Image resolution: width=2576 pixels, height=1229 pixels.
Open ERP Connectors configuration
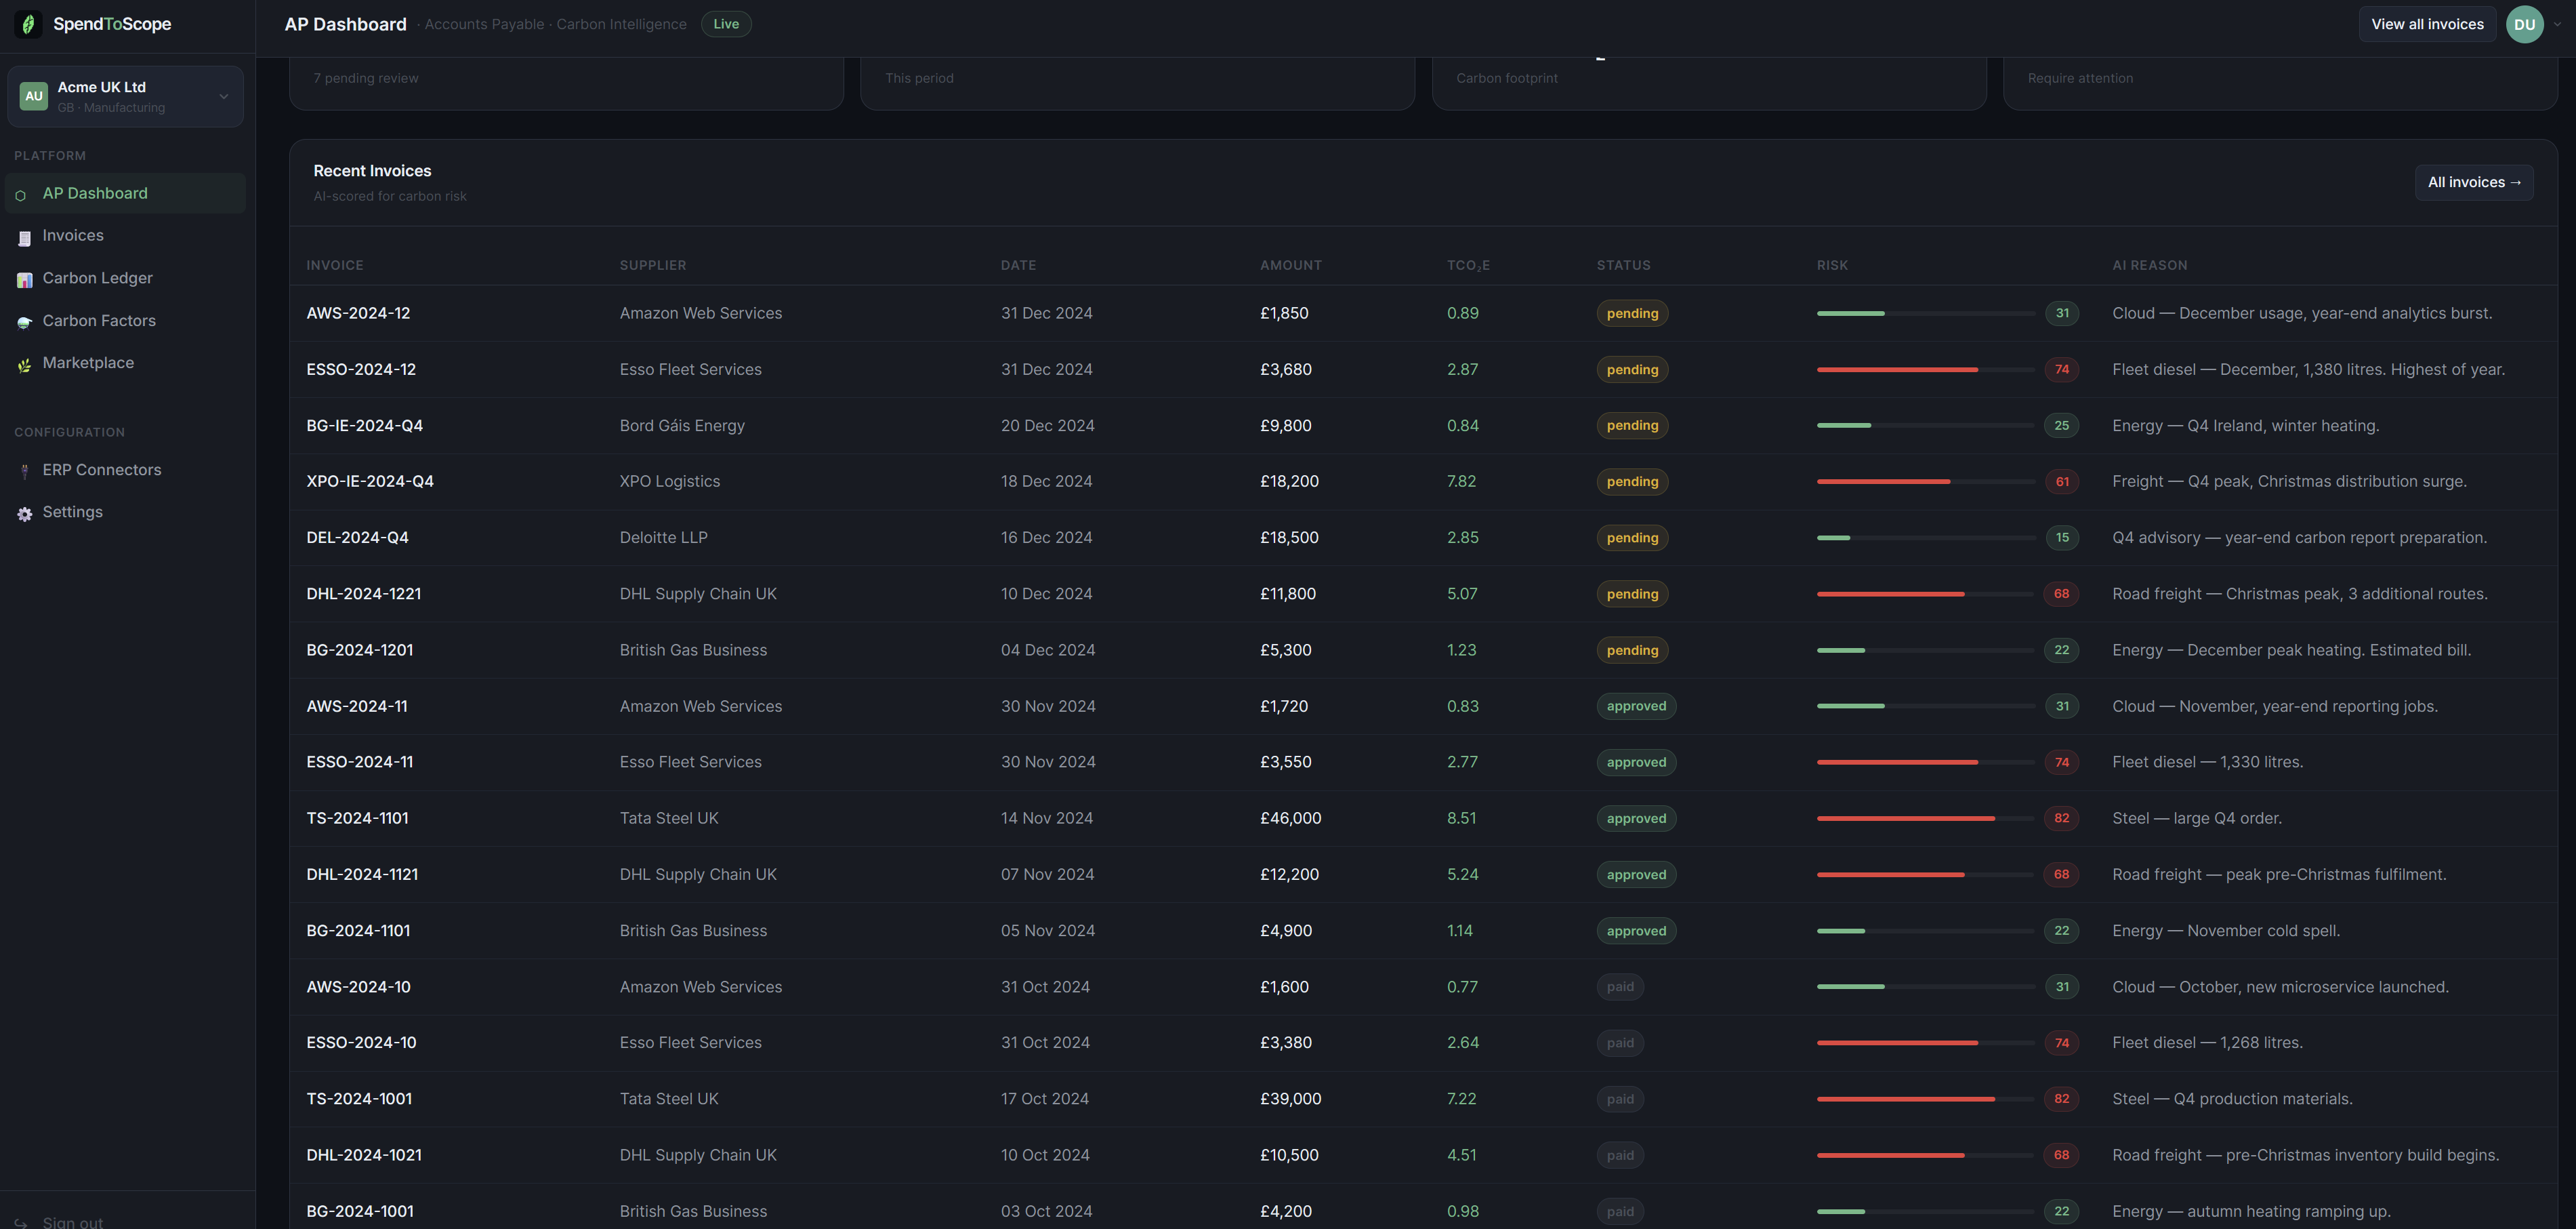(125, 469)
